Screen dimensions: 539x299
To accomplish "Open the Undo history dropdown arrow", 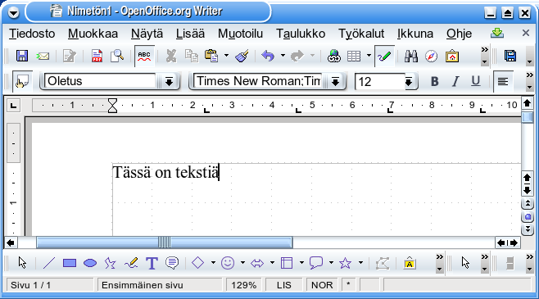I will pyautogui.click(x=283, y=56).
